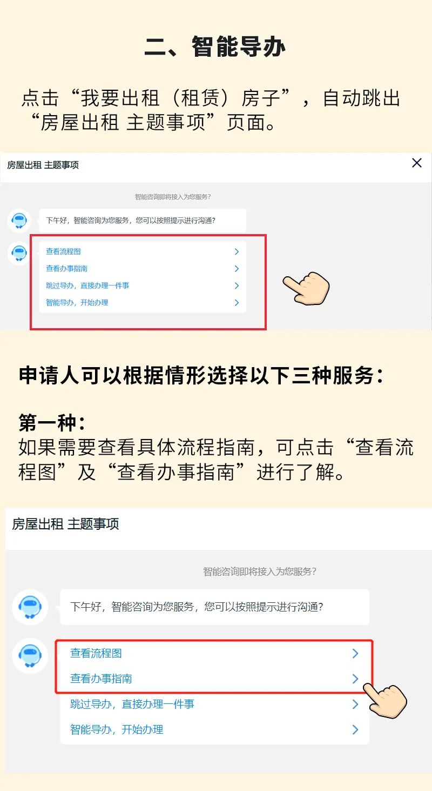
Task: Click robot avatar beside lower greeting message
Action: 30,607
